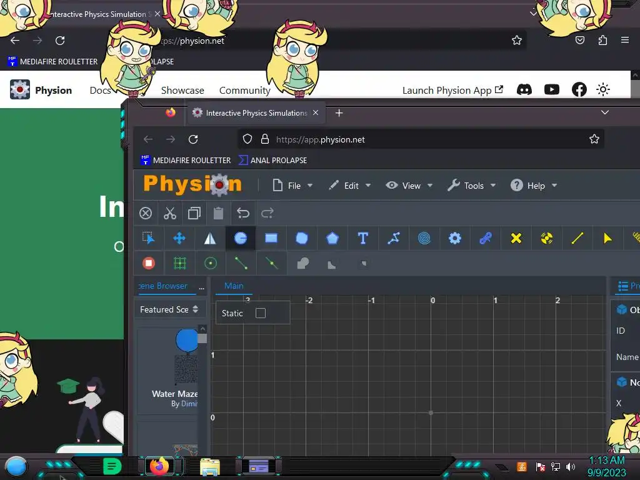Open Docs on the Physion website

point(100,90)
